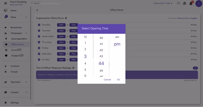Uncheck the Monday checkbox
This screenshot has width=203, height=107.
(x=39, y=25)
